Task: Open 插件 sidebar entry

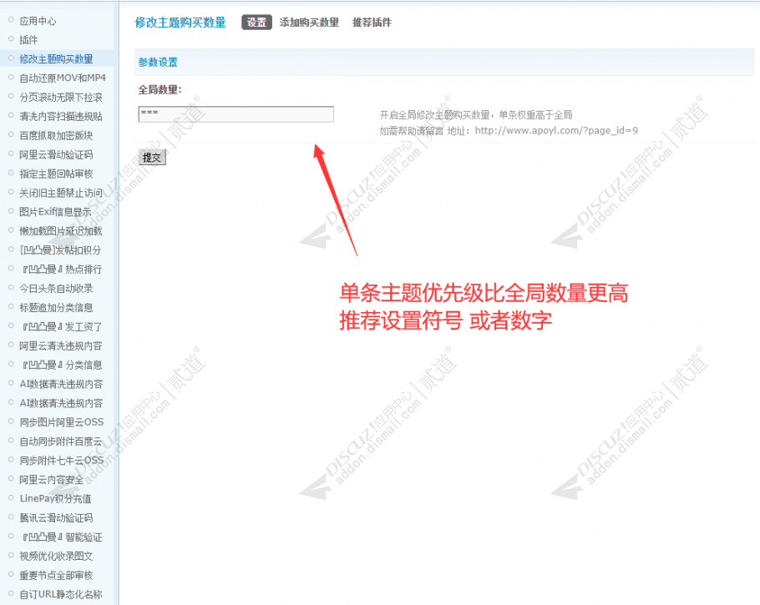Action: [28, 40]
